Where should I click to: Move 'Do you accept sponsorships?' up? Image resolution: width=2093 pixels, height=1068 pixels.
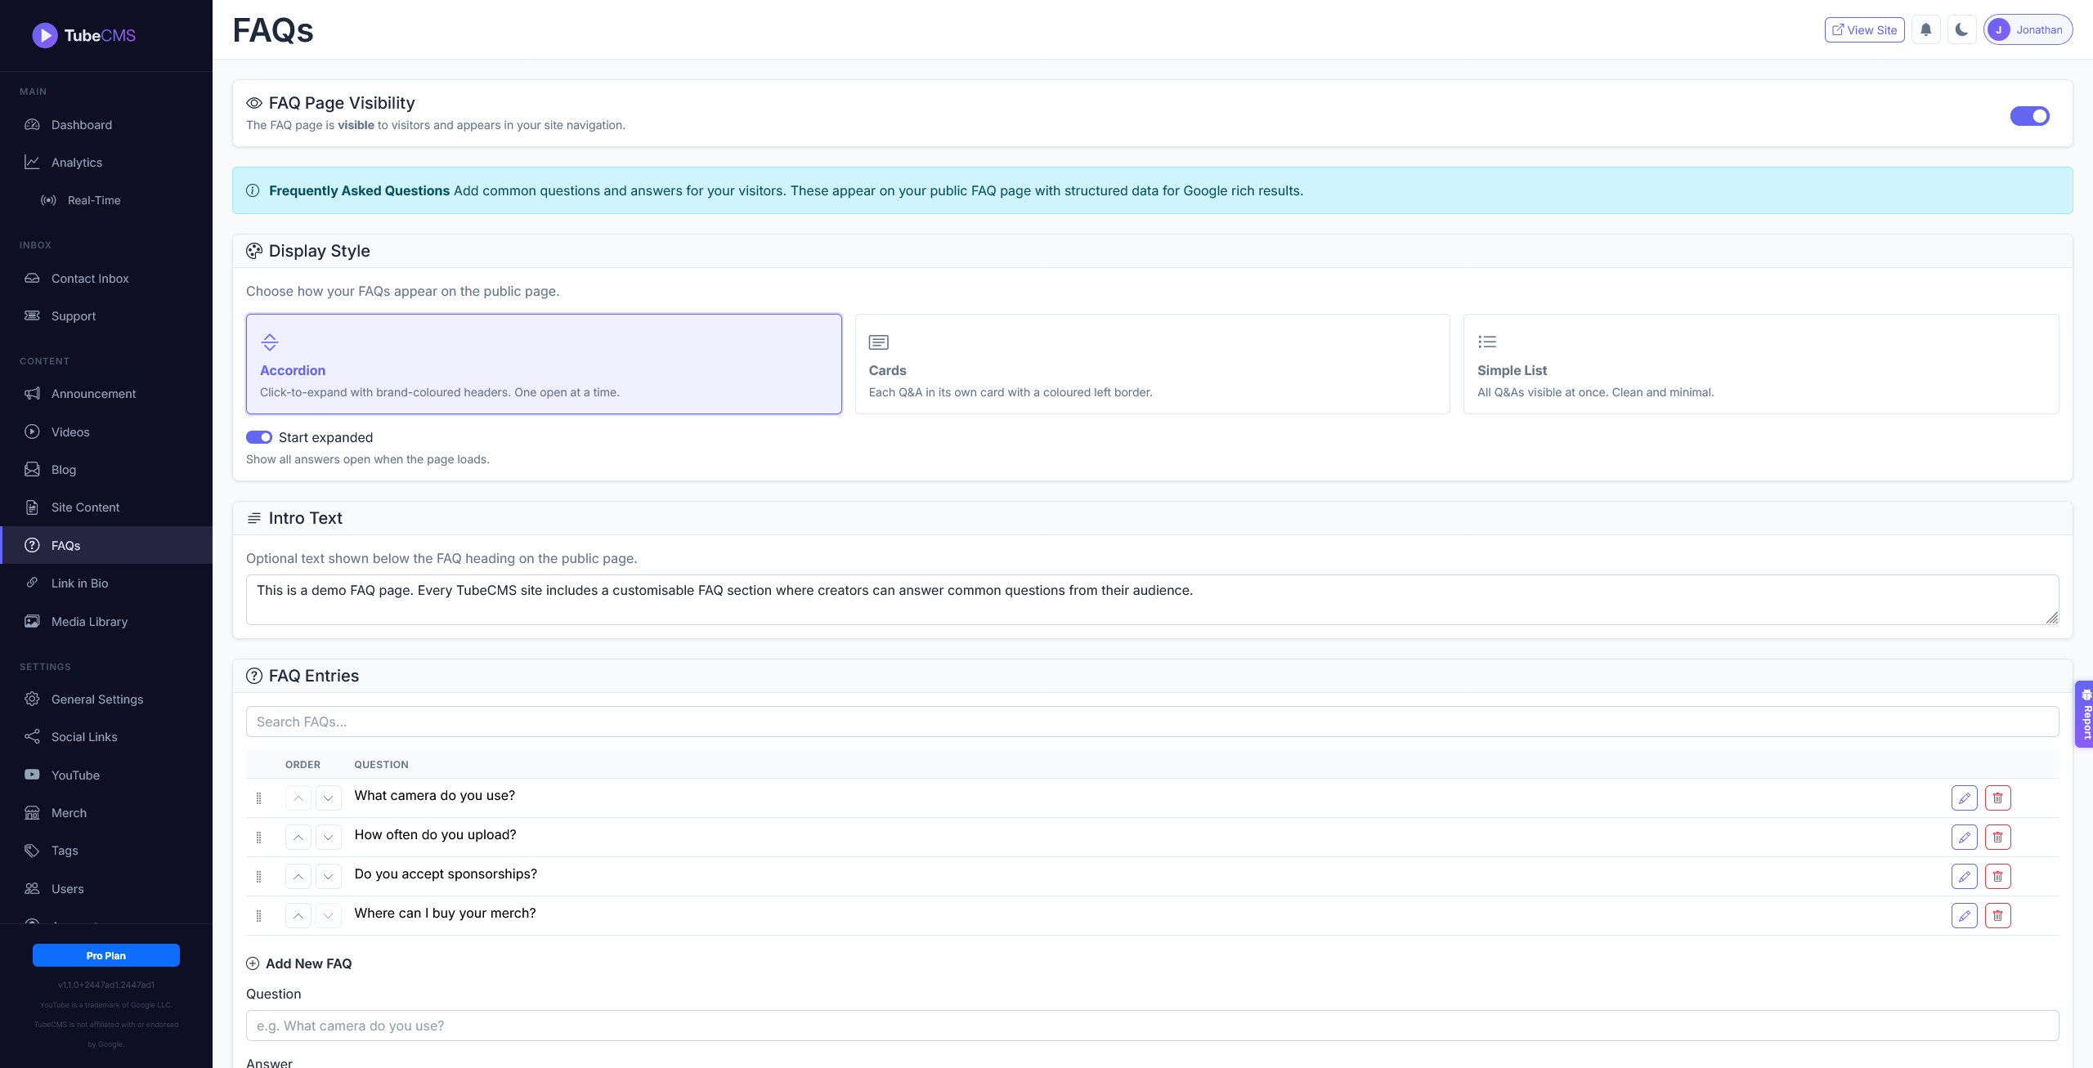[x=298, y=876]
